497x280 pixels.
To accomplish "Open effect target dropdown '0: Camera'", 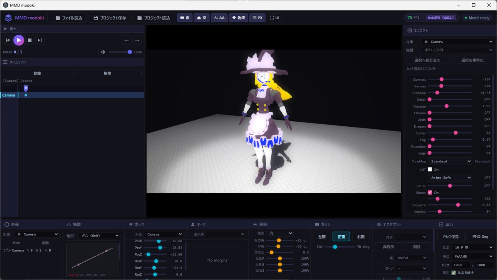I will (457, 42).
